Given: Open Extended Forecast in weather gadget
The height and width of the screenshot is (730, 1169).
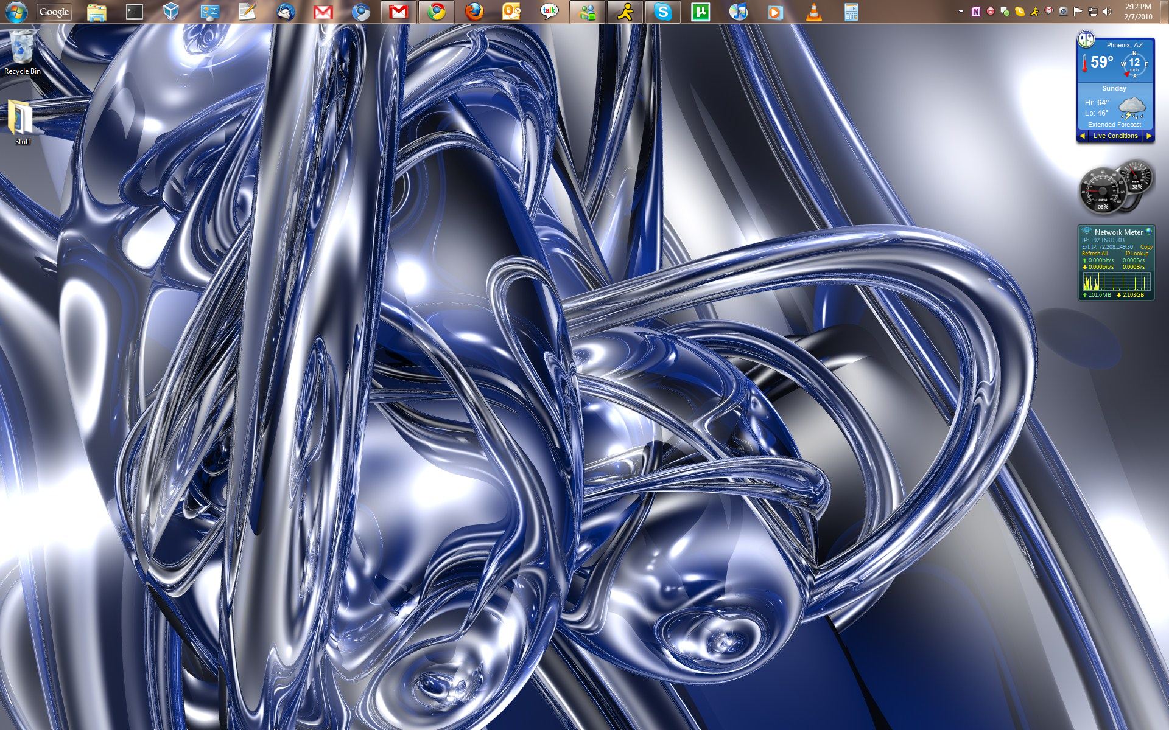Looking at the screenshot, I should pos(1114,125).
